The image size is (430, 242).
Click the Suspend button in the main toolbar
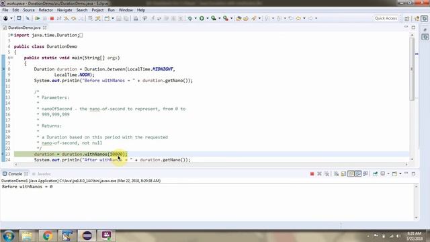44,18
